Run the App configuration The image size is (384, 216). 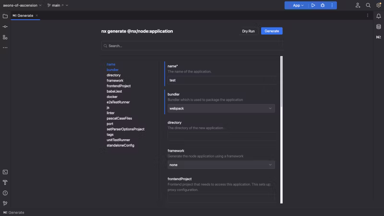(313, 5)
